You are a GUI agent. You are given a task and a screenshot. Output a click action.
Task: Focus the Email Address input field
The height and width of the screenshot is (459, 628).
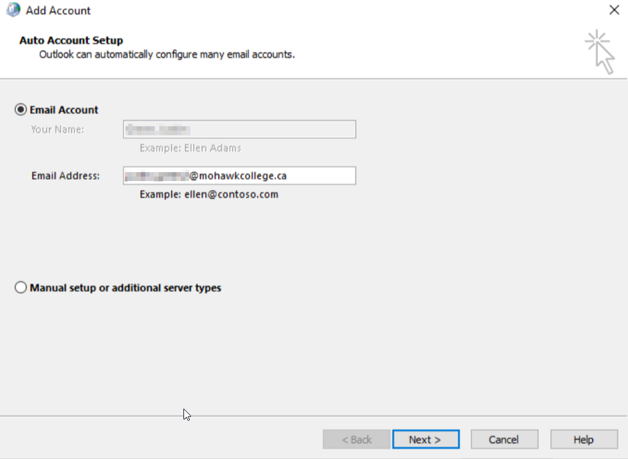239,175
